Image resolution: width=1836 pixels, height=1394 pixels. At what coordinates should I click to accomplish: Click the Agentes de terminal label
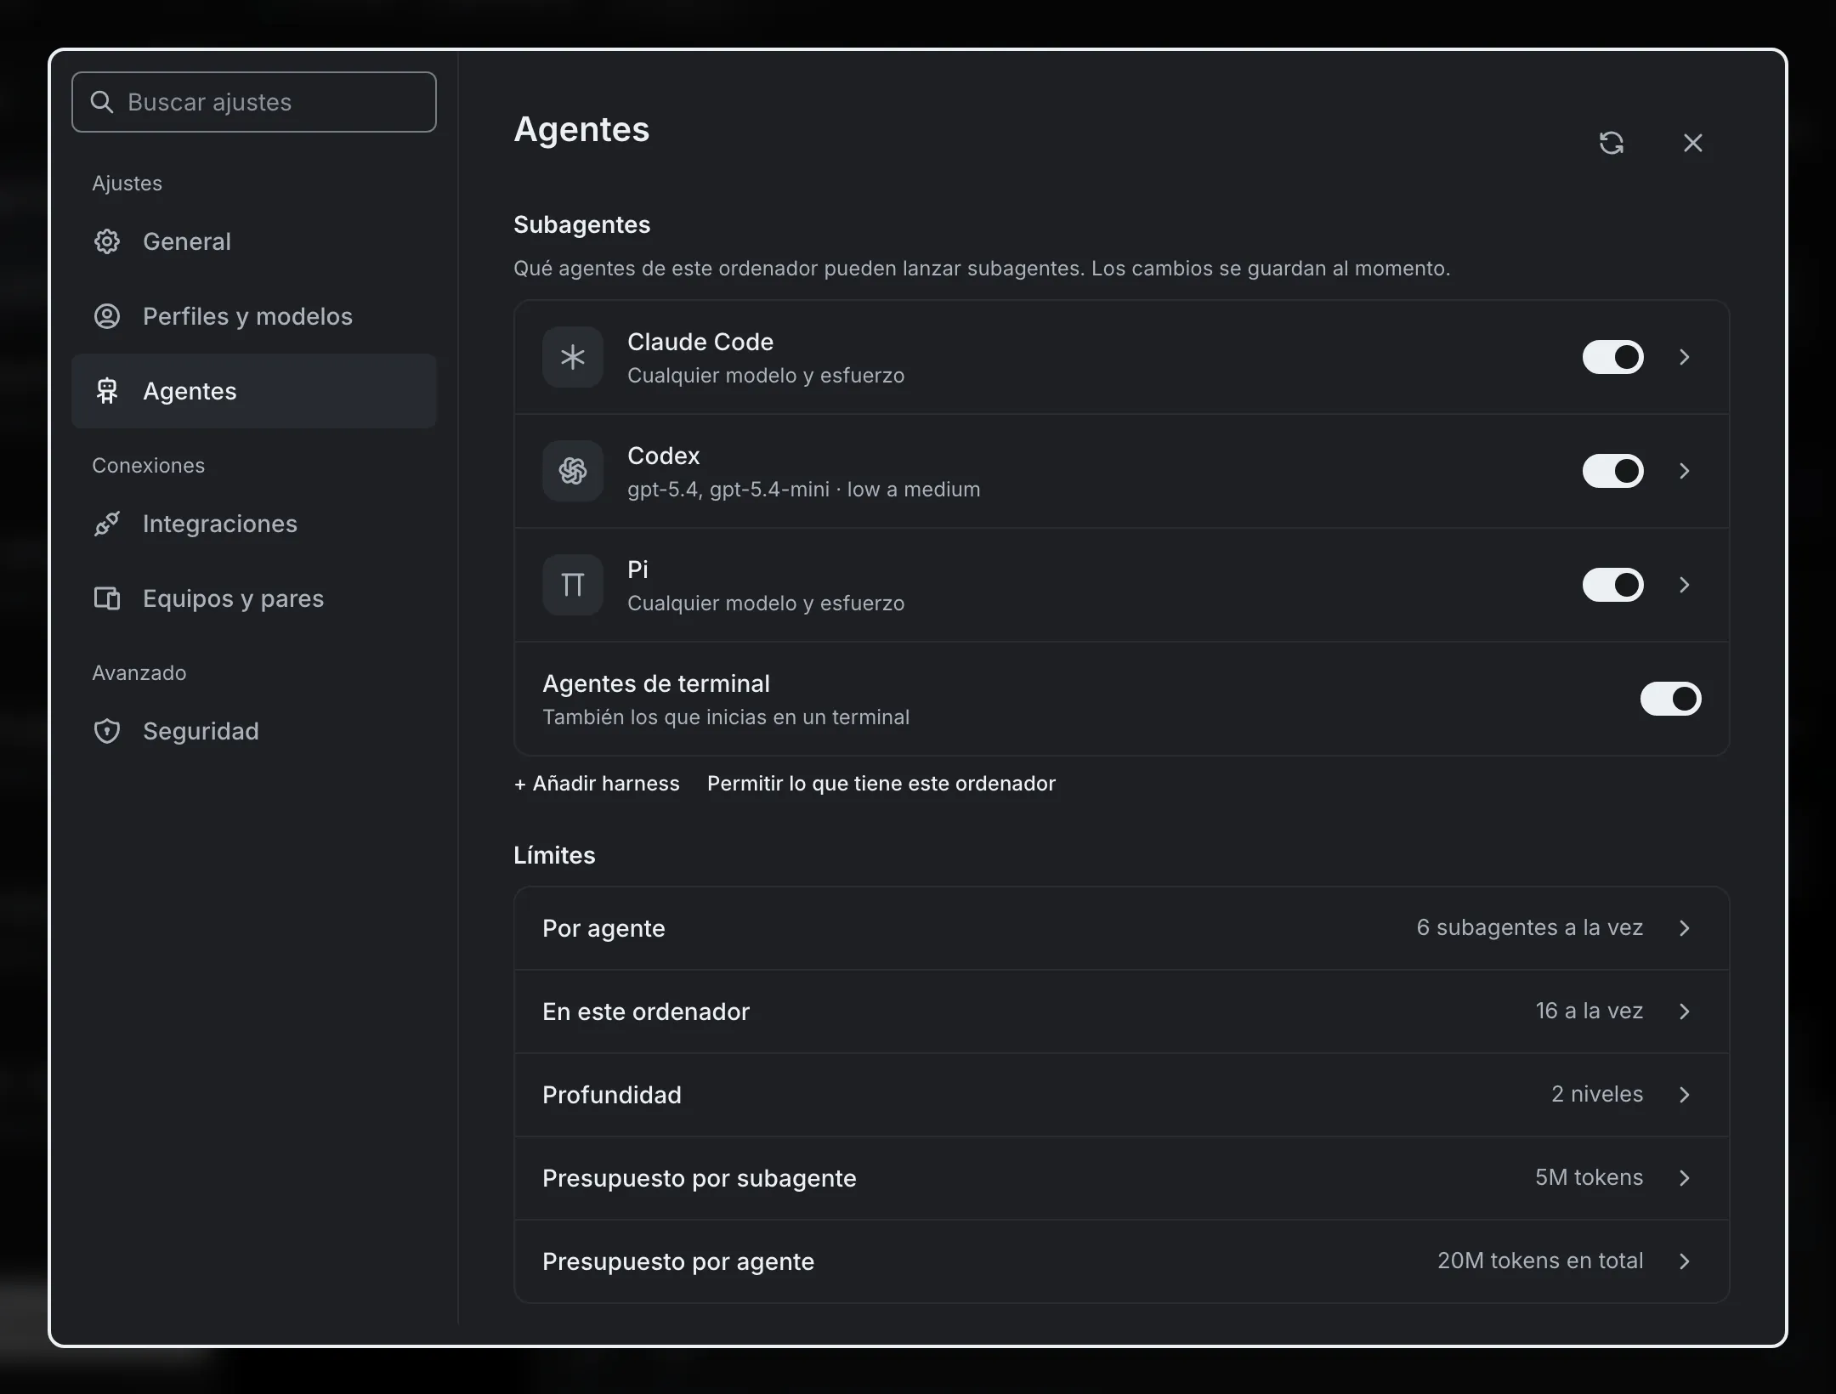[656, 683]
